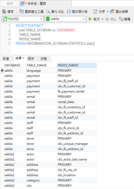
Task: Click the Text (文字) document icon
Action: (x=95, y=12)
